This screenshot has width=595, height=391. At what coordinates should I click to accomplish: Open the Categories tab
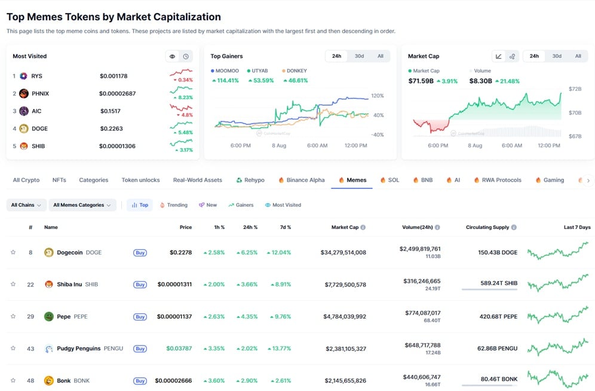tap(94, 180)
